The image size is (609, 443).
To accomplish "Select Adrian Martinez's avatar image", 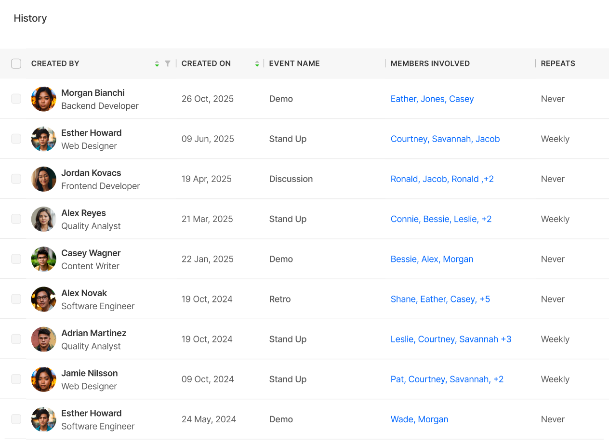I will pyautogui.click(x=44, y=339).
